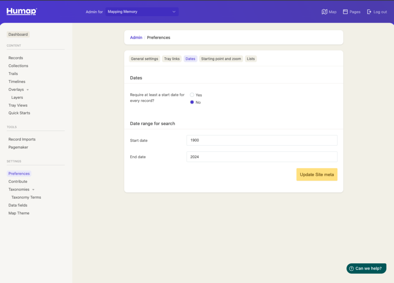Open the Map view icon

click(x=324, y=12)
